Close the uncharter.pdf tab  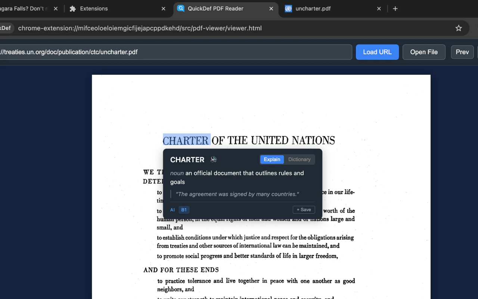point(379,9)
